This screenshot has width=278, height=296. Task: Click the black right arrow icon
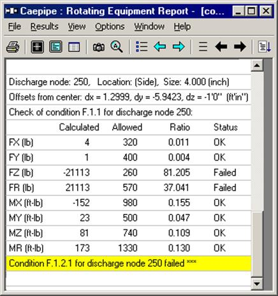[x=240, y=46]
